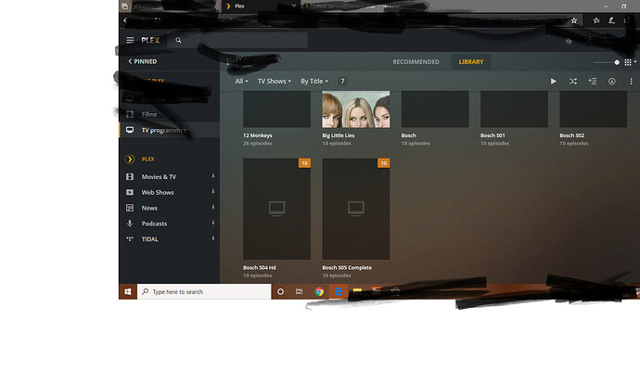Click the TIDAL logo icon
Image resolution: width=640 pixels, height=371 pixels.
coord(130,238)
